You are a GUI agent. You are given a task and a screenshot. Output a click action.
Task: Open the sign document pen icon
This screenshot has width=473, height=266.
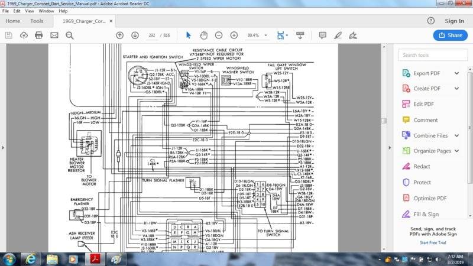point(353,35)
